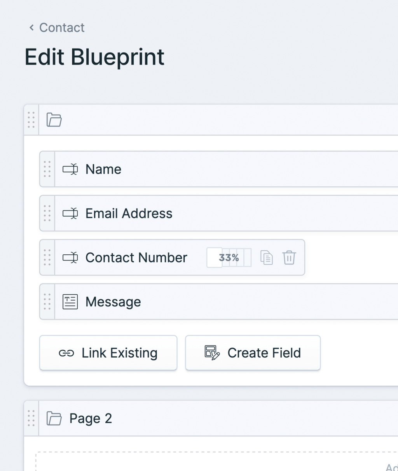Select the Page 2 section title
This screenshot has height=471, width=398.
(91, 419)
